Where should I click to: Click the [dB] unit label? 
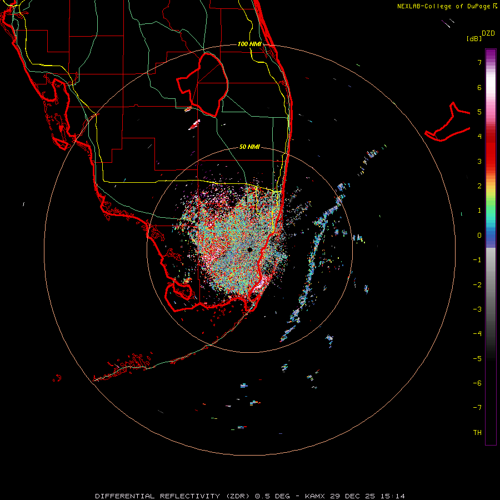click(474, 38)
